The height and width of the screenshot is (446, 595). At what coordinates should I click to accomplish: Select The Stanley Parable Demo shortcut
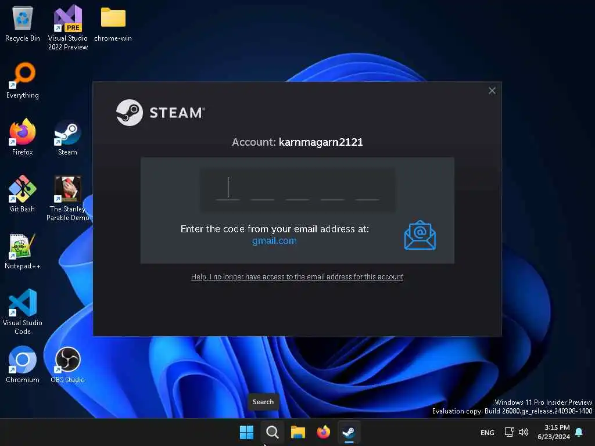coord(68,198)
